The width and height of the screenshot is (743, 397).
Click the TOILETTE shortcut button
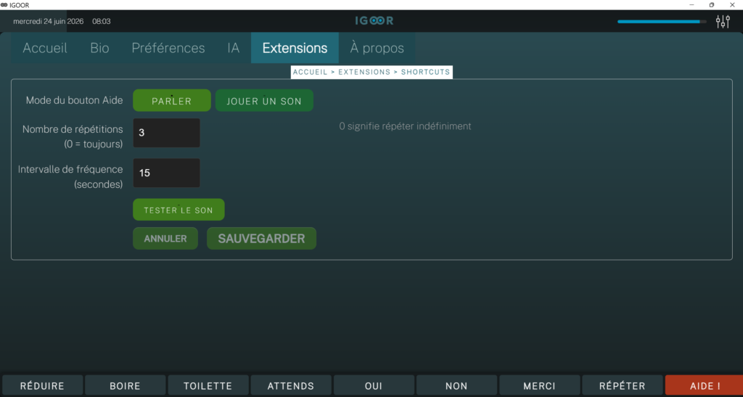[208, 385]
